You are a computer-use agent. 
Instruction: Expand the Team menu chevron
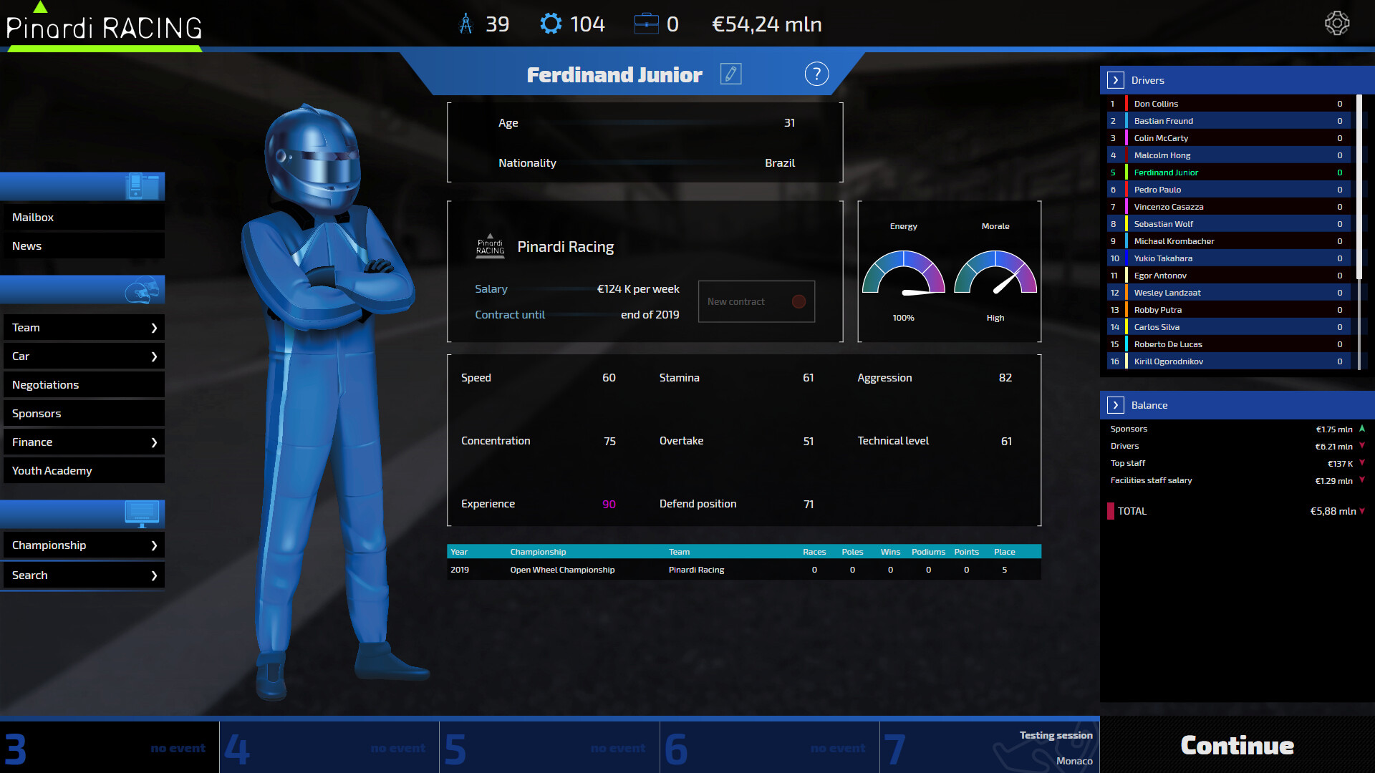pos(153,328)
